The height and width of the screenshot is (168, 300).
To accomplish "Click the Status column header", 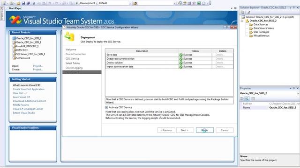I will (x=195, y=51).
